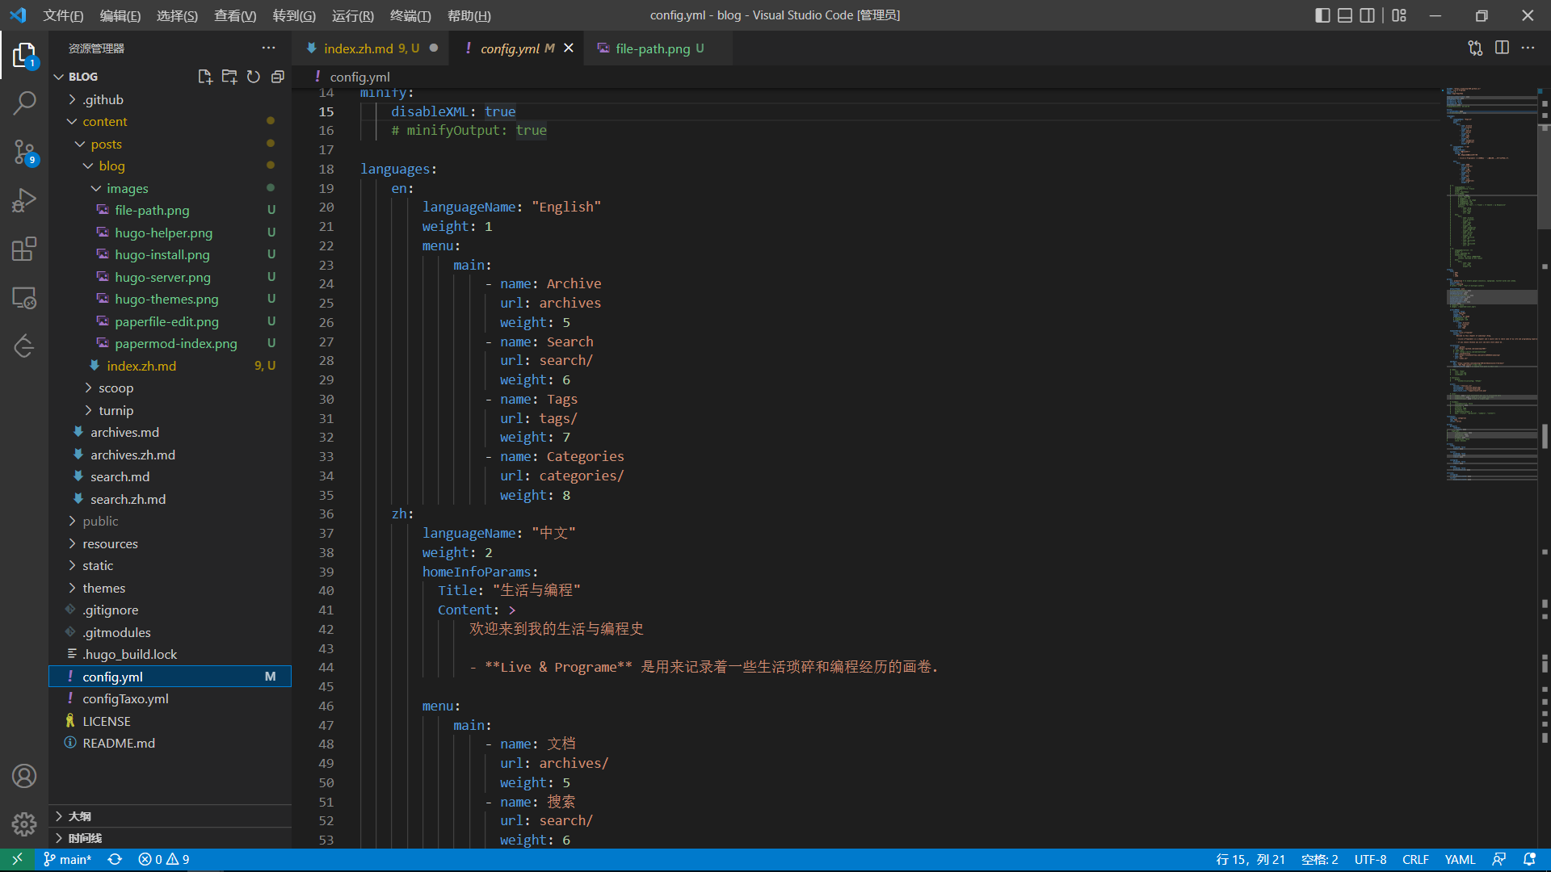Click the split editor right icon
The image size is (1551, 872).
1502,48
